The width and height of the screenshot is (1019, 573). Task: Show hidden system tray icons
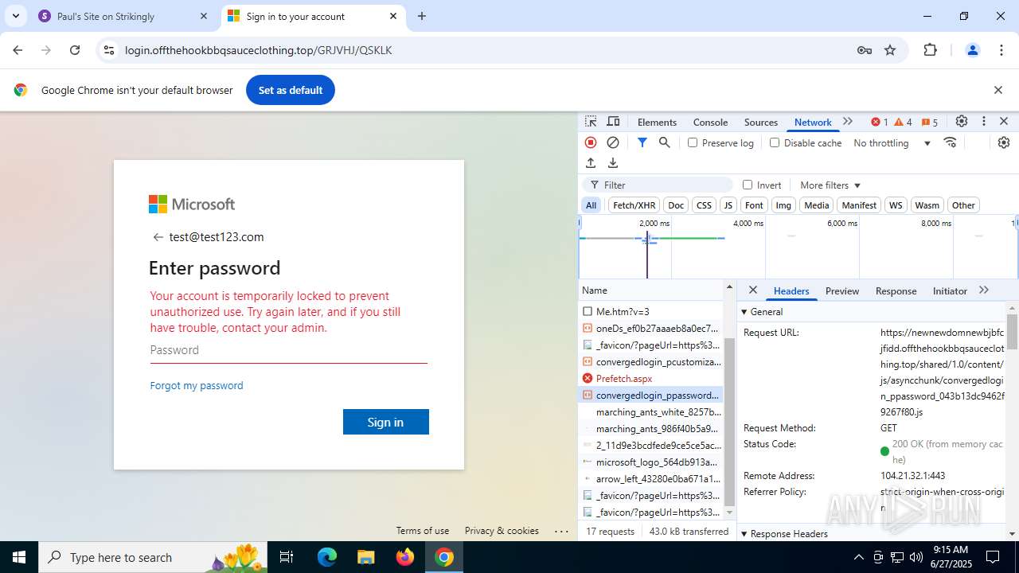[858, 557]
